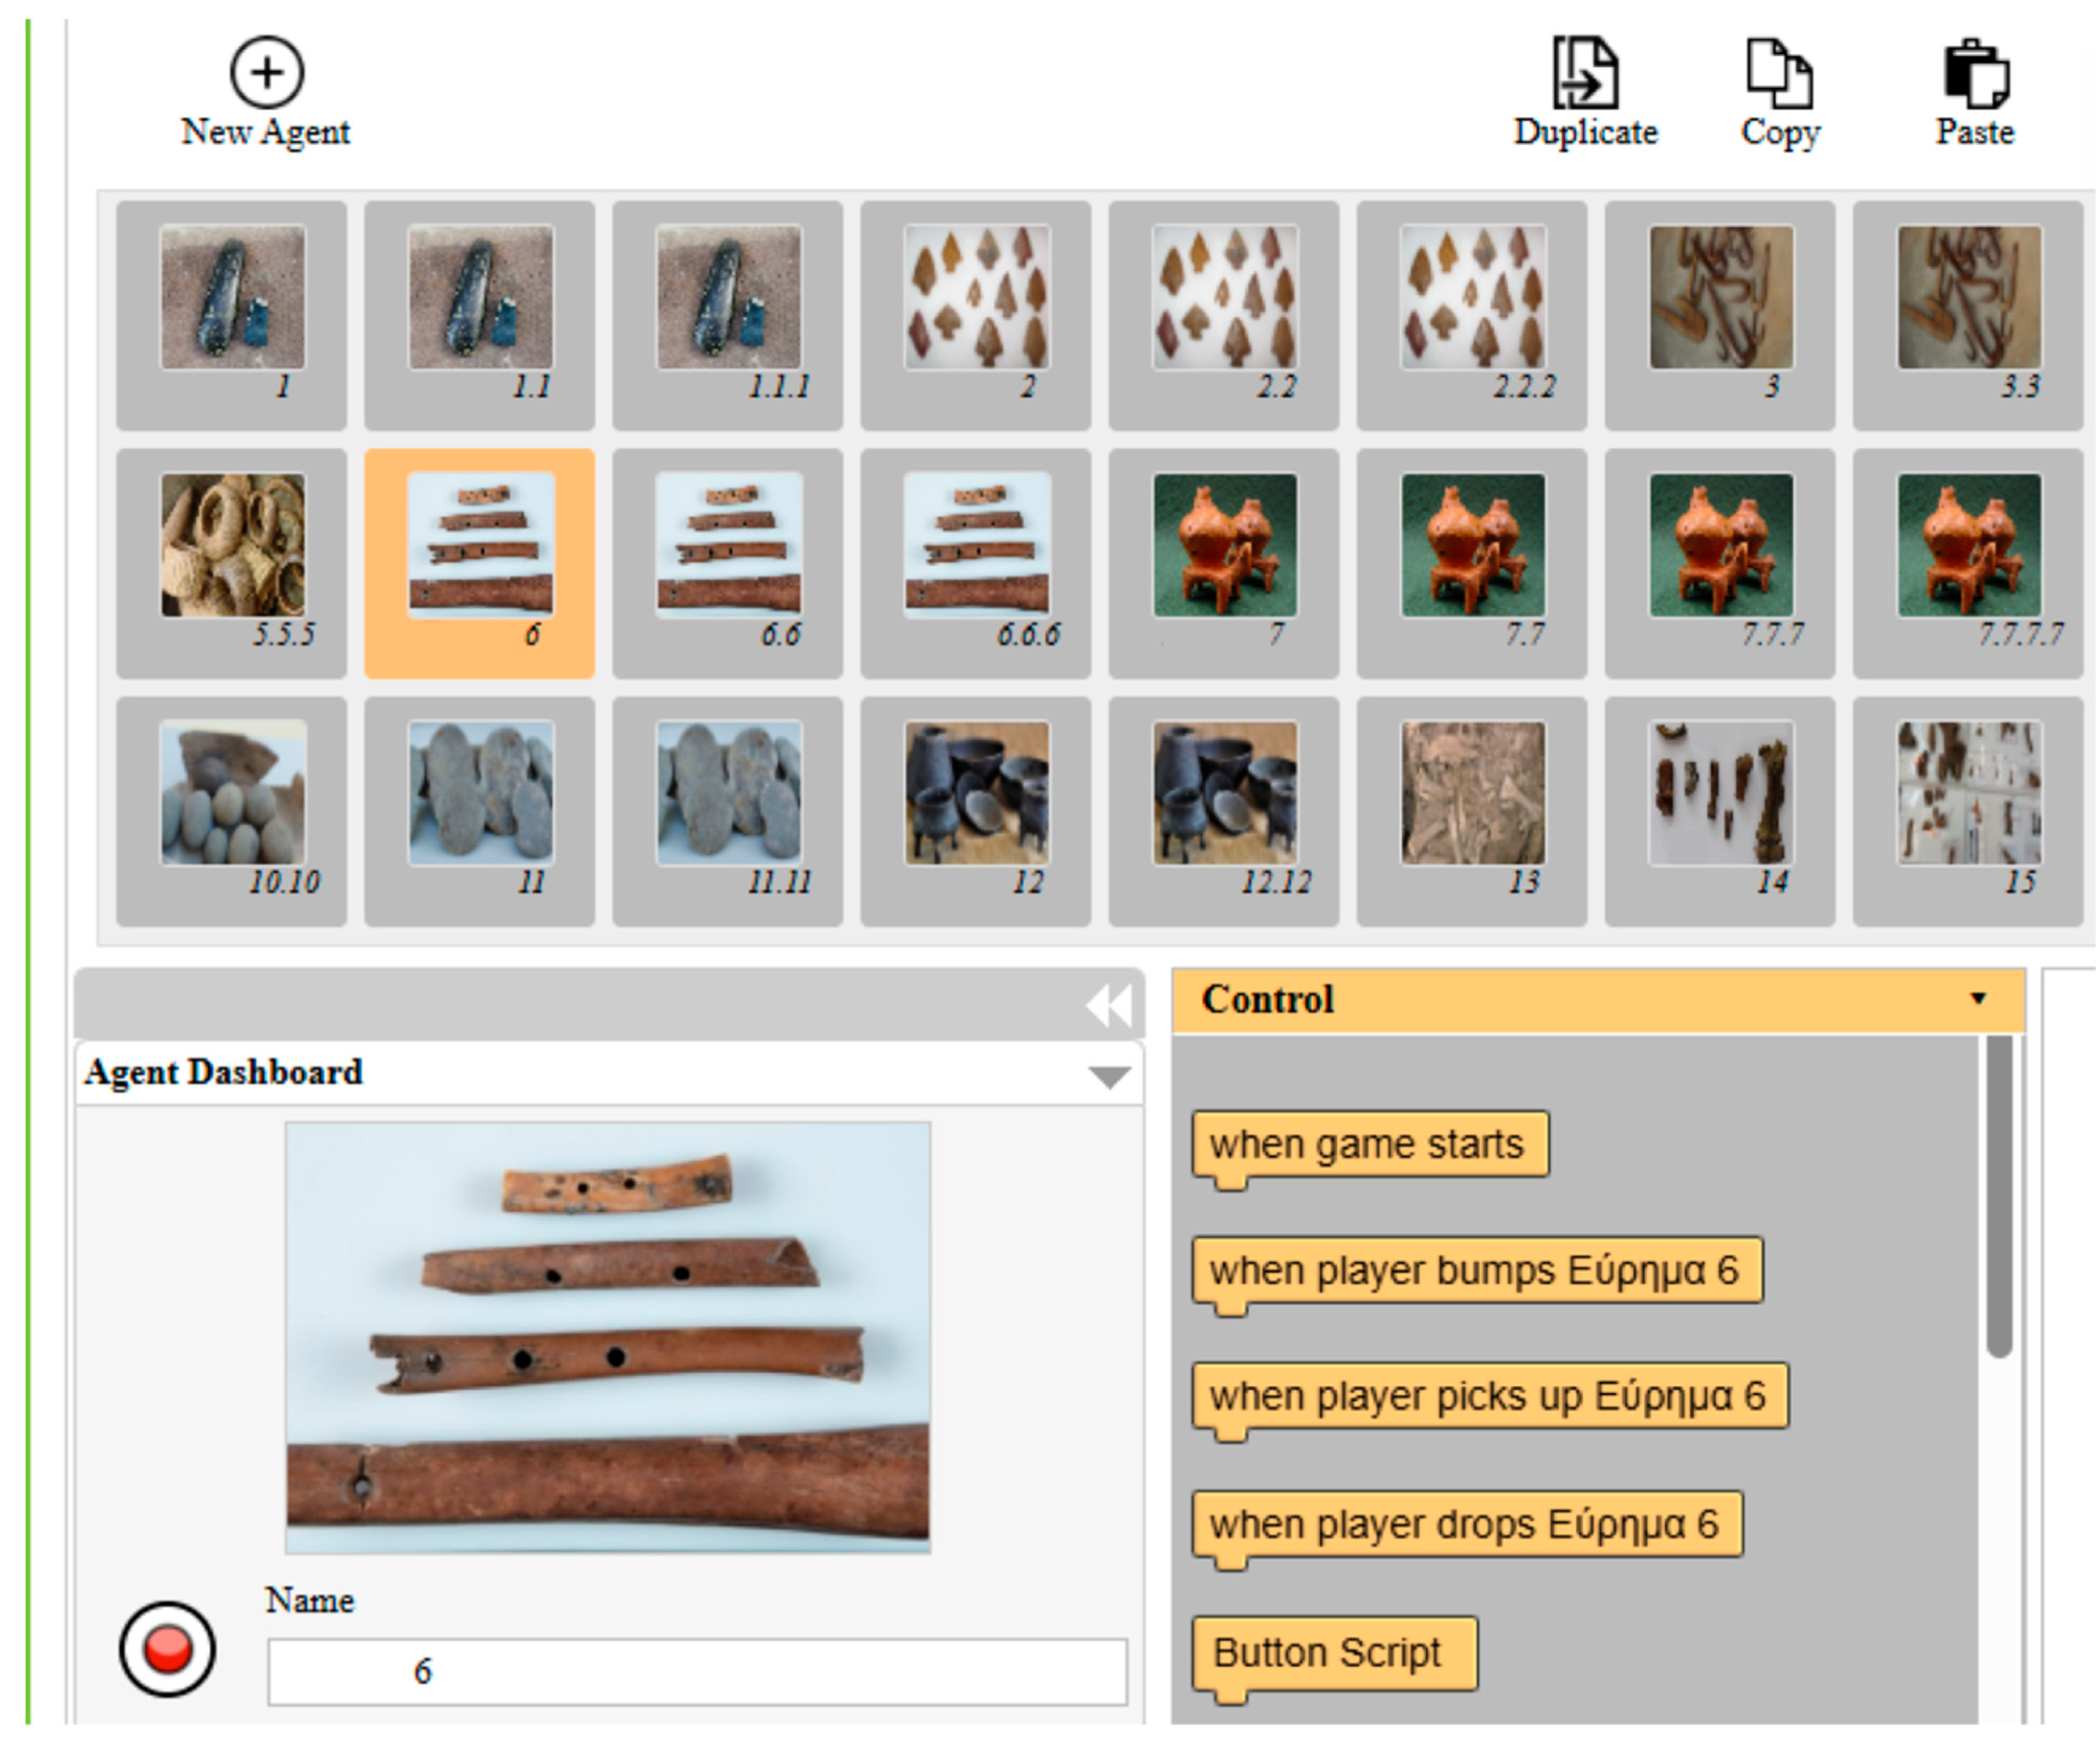Select agent 1.1.1 thumbnail

728,297
